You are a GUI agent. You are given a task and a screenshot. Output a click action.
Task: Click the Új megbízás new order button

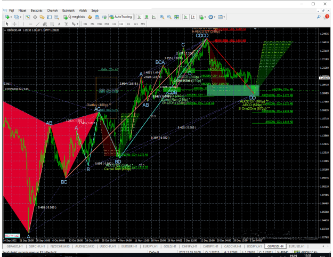pos(74,17)
